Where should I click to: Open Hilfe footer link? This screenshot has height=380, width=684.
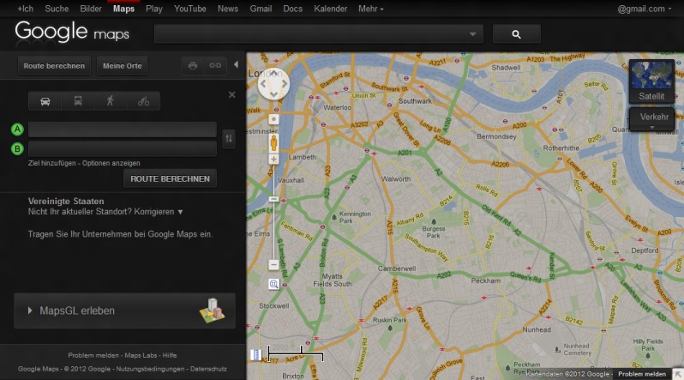[x=170, y=355]
